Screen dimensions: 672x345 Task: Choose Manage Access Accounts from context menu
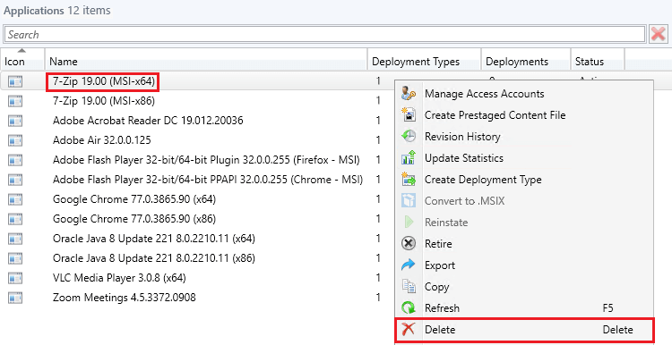(x=524, y=94)
